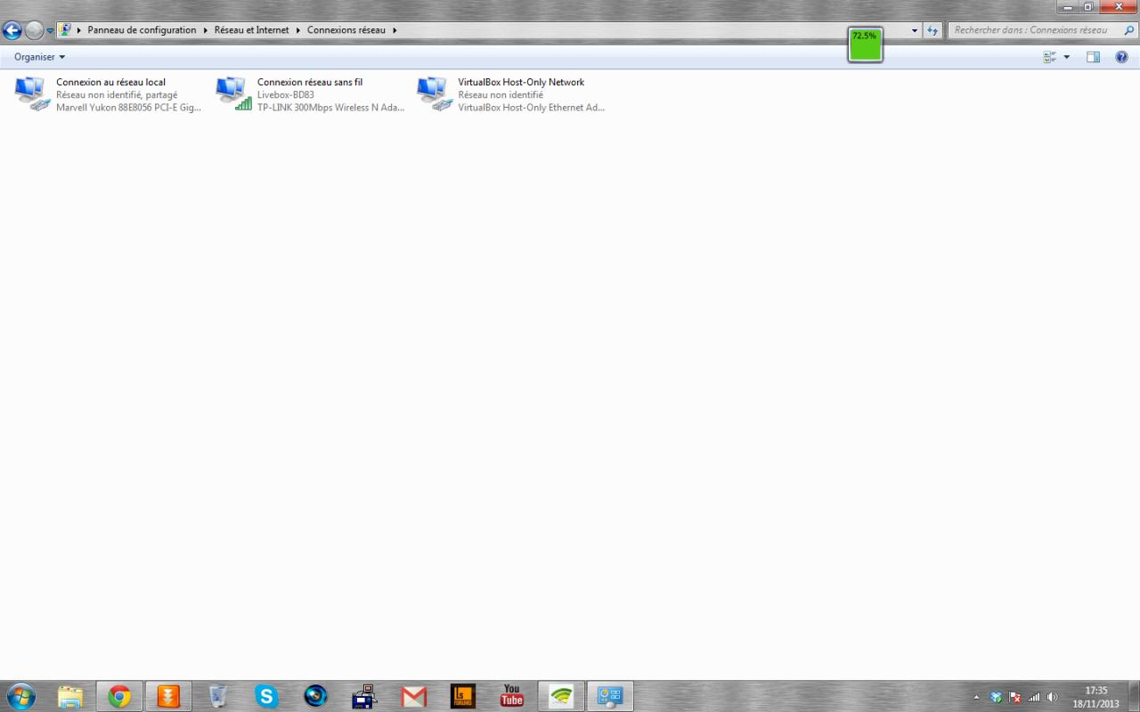Image resolution: width=1140 pixels, height=712 pixels.
Task: Open the Action Center flag icon
Action: [1015, 697]
